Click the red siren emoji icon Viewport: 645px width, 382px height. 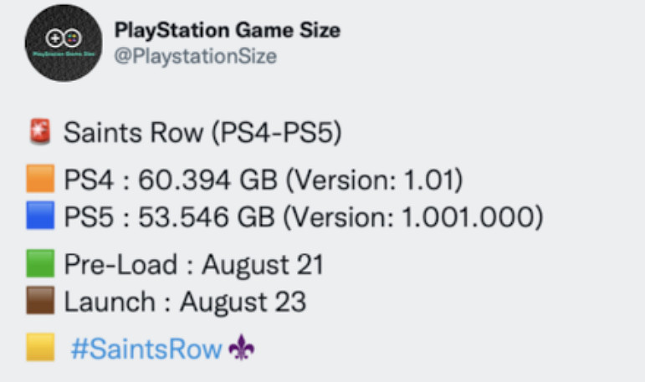[39, 132]
